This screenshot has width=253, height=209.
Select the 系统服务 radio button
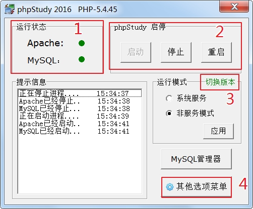(169, 98)
